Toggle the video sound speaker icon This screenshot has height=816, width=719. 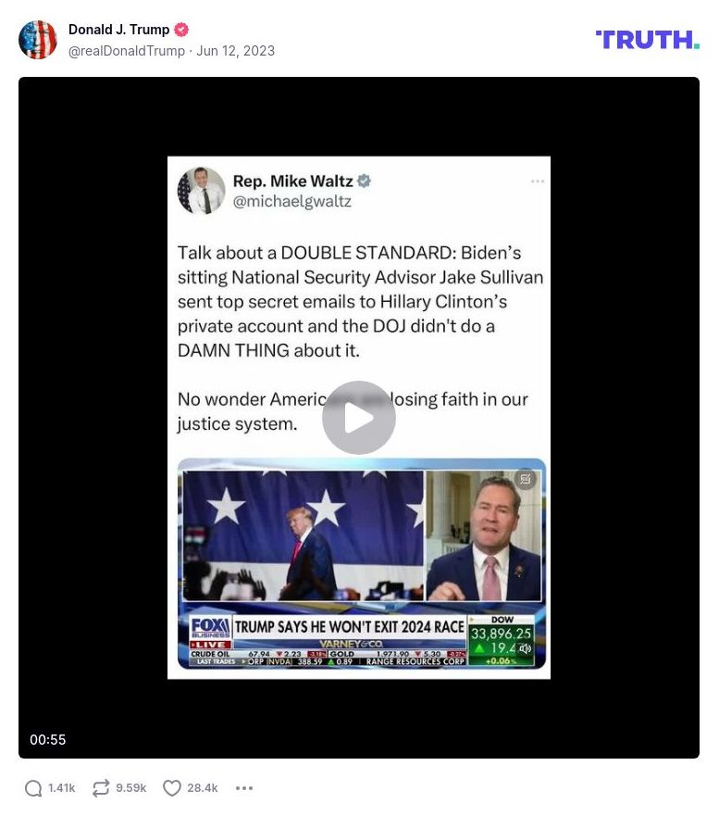click(x=526, y=648)
